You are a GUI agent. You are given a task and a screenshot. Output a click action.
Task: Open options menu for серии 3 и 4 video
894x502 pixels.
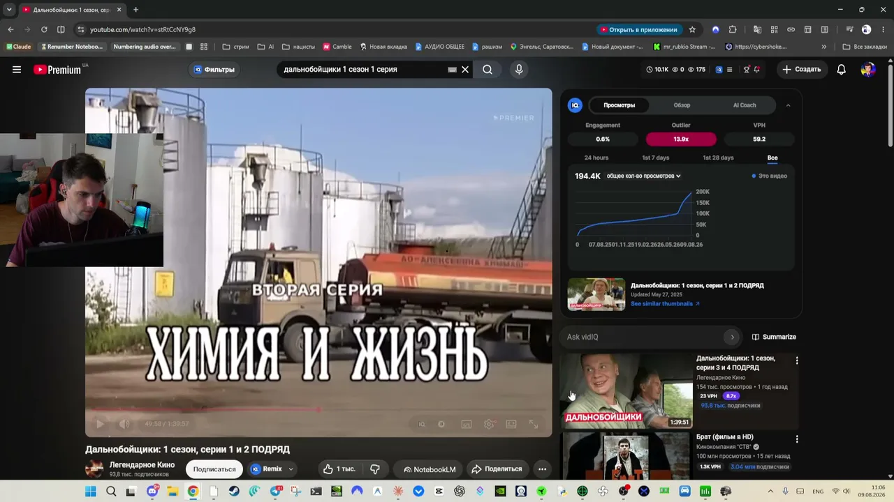point(797,360)
